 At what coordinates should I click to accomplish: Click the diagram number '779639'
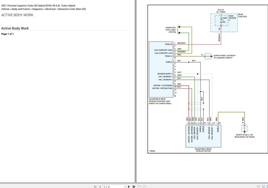(152, 151)
